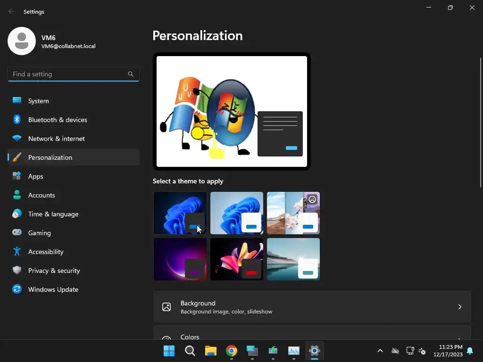483x362 pixels.
Task: Go back using the Settings back arrow
Action: point(11,11)
